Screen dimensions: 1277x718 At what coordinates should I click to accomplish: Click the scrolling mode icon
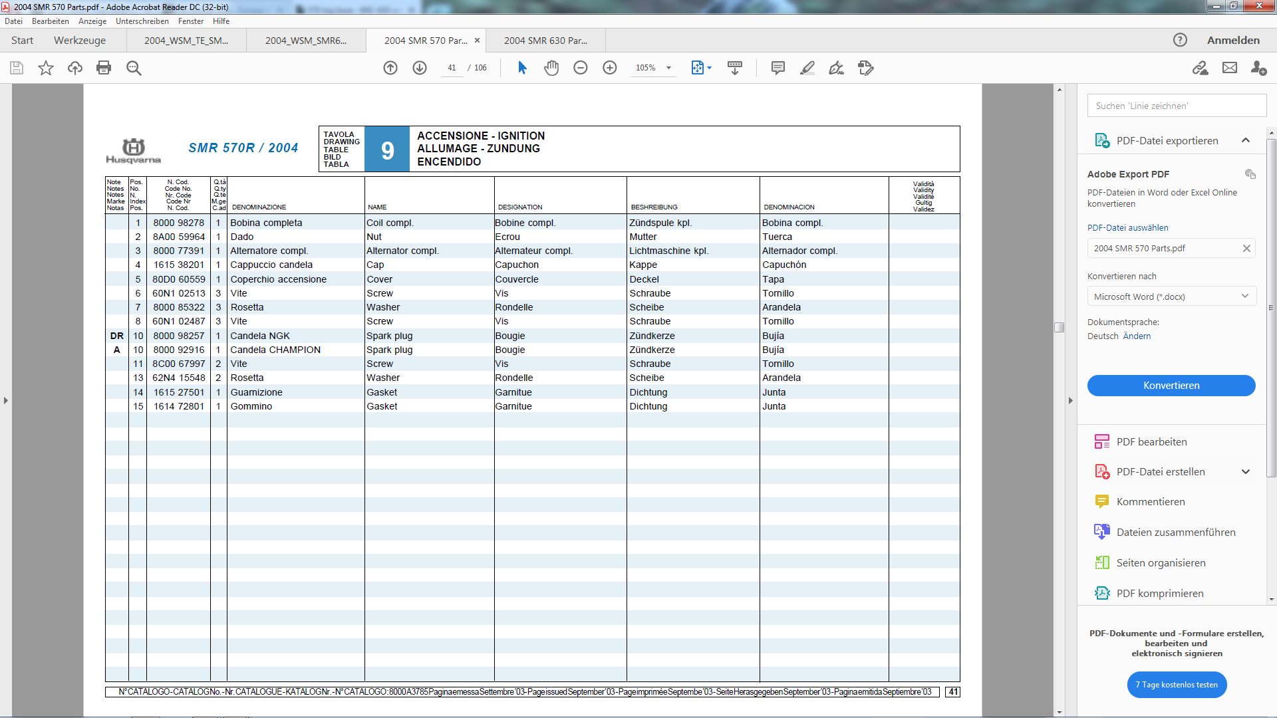(735, 68)
